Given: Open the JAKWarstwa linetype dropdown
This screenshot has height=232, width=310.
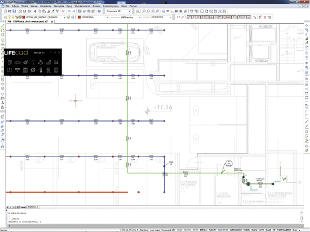Looking at the screenshot, I should tap(140, 17).
